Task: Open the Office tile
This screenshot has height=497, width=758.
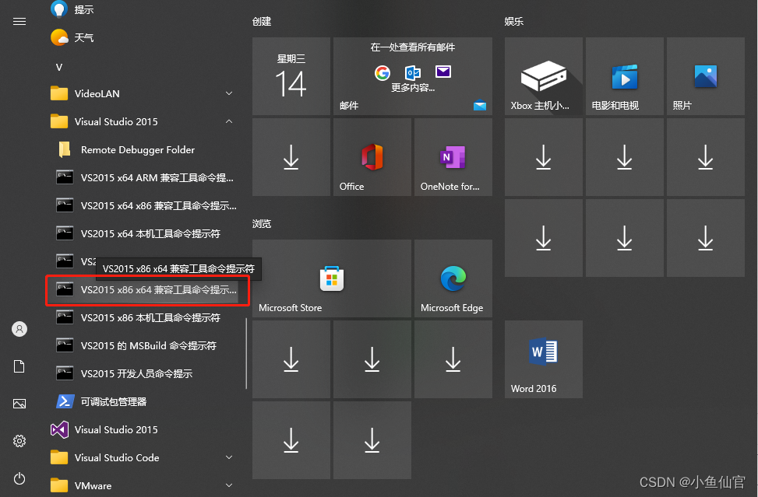Action: point(372,157)
